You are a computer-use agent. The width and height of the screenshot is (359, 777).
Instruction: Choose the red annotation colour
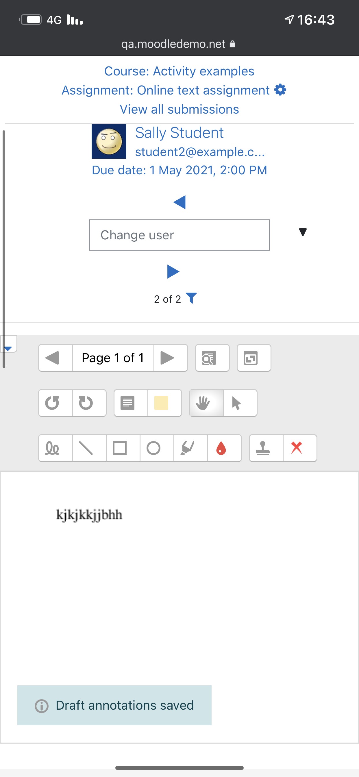coord(225,448)
